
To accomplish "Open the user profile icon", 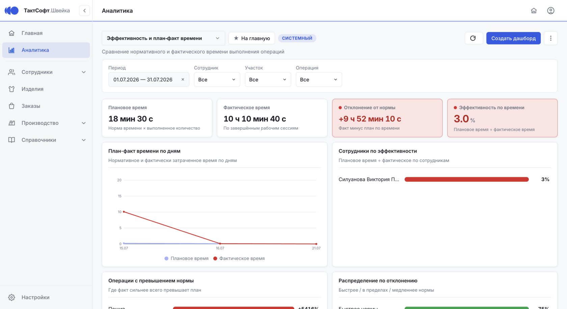I will click(550, 10).
